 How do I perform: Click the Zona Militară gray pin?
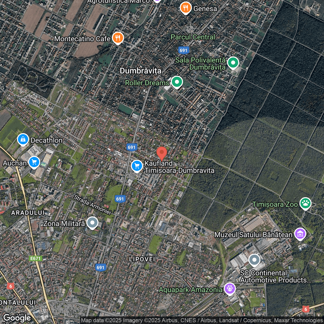pos(92,223)
